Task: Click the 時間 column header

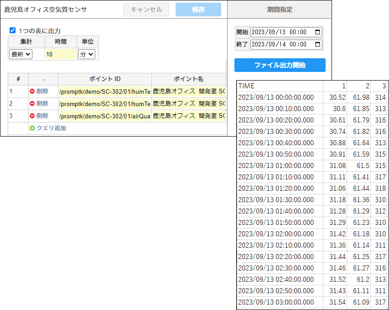Action: pos(61,41)
